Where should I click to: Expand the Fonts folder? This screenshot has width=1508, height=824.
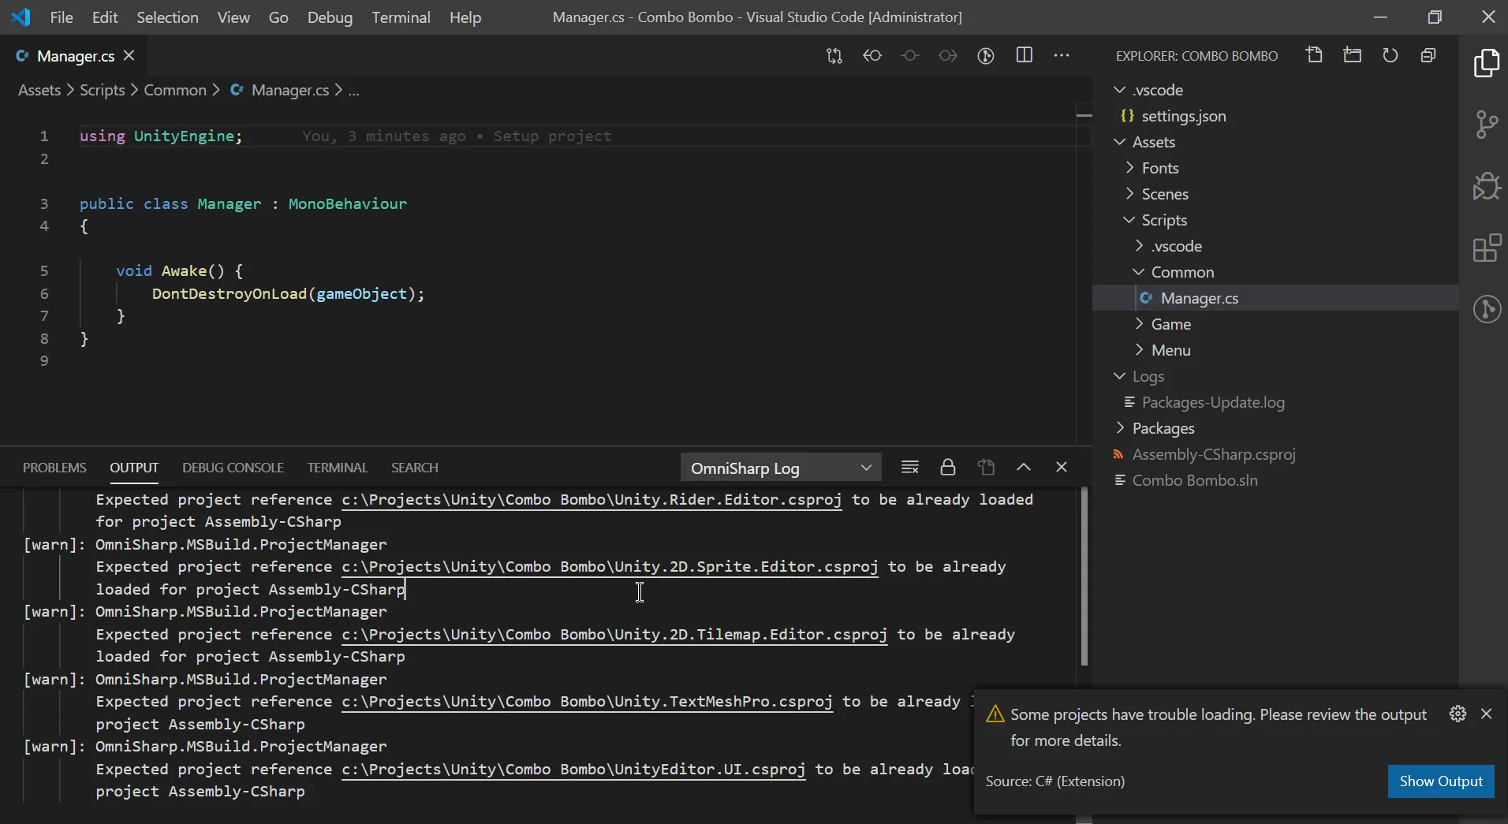1159,168
